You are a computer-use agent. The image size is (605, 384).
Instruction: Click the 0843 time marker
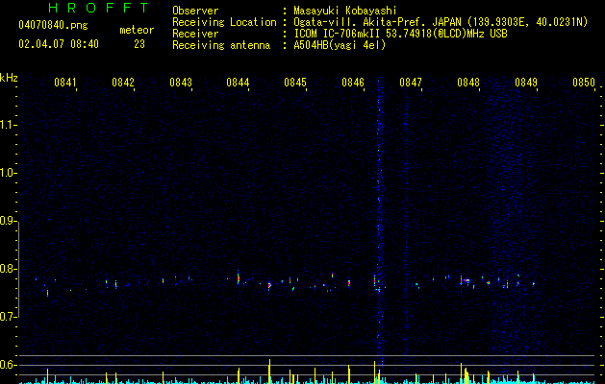pos(181,83)
